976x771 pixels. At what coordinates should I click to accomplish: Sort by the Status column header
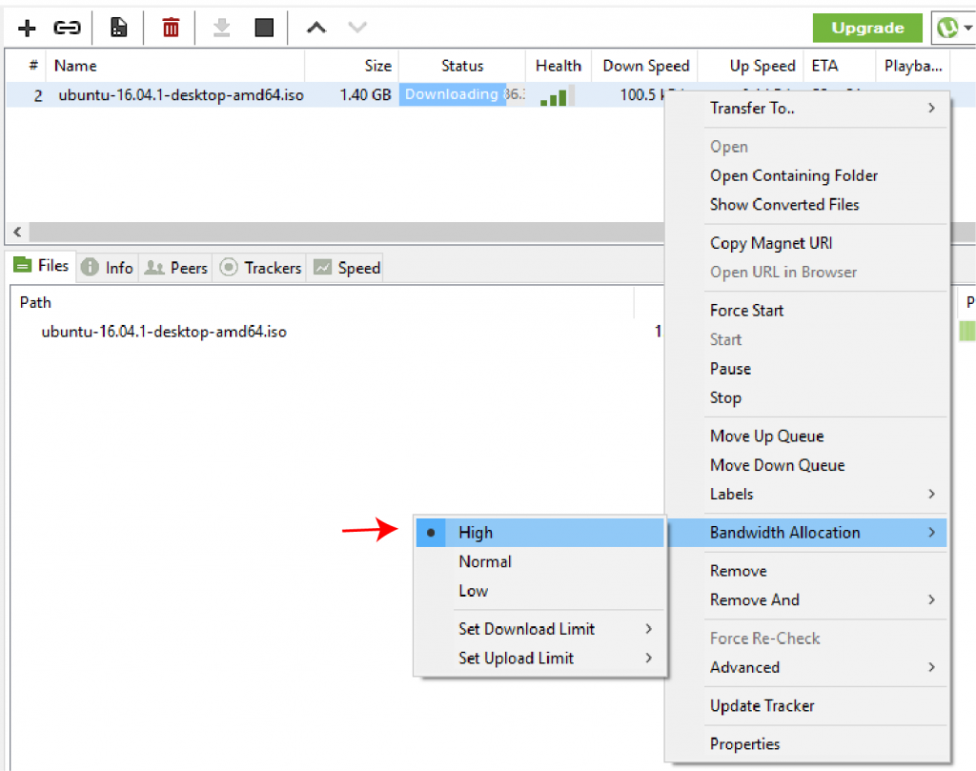pyautogui.click(x=462, y=66)
